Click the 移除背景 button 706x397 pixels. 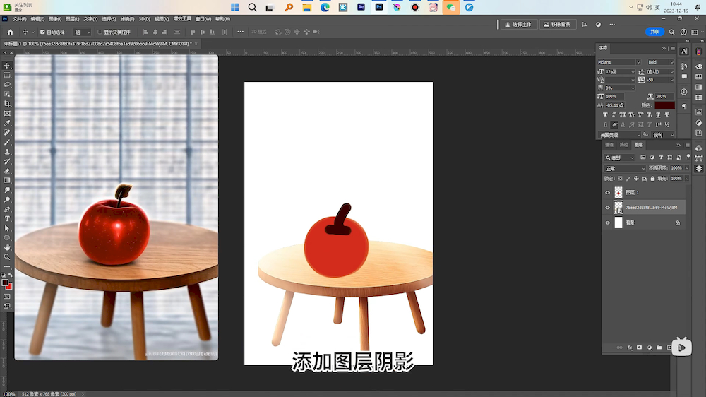[x=558, y=24]
